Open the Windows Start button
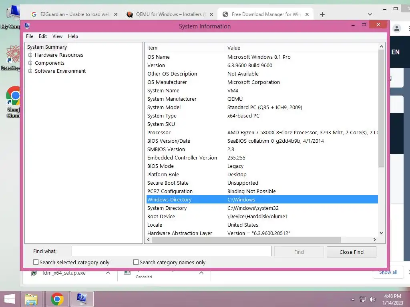Screen dimensions: 410x307 pyautogui.click(x=10, y=299)
